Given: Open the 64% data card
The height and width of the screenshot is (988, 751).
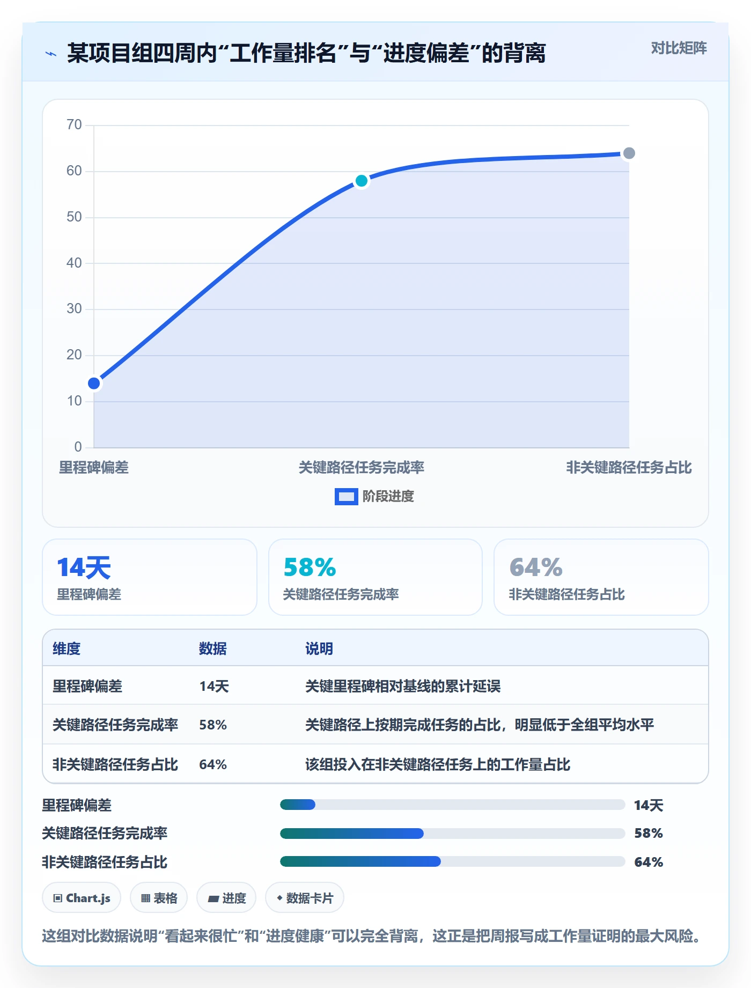Looking at the screenshot, I should pyautogui.click(x=601, y=577).
